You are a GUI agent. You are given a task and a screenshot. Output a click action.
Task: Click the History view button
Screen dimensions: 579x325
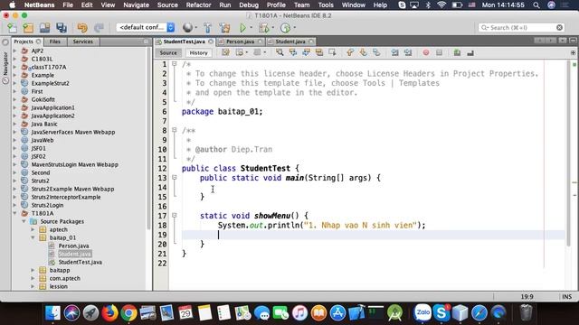click(x=199, y=53)
